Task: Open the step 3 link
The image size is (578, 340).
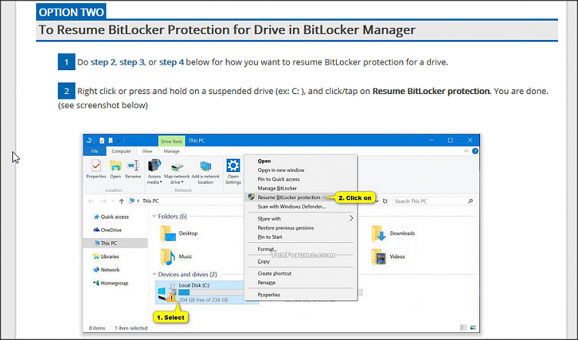Action: [132, 62]
